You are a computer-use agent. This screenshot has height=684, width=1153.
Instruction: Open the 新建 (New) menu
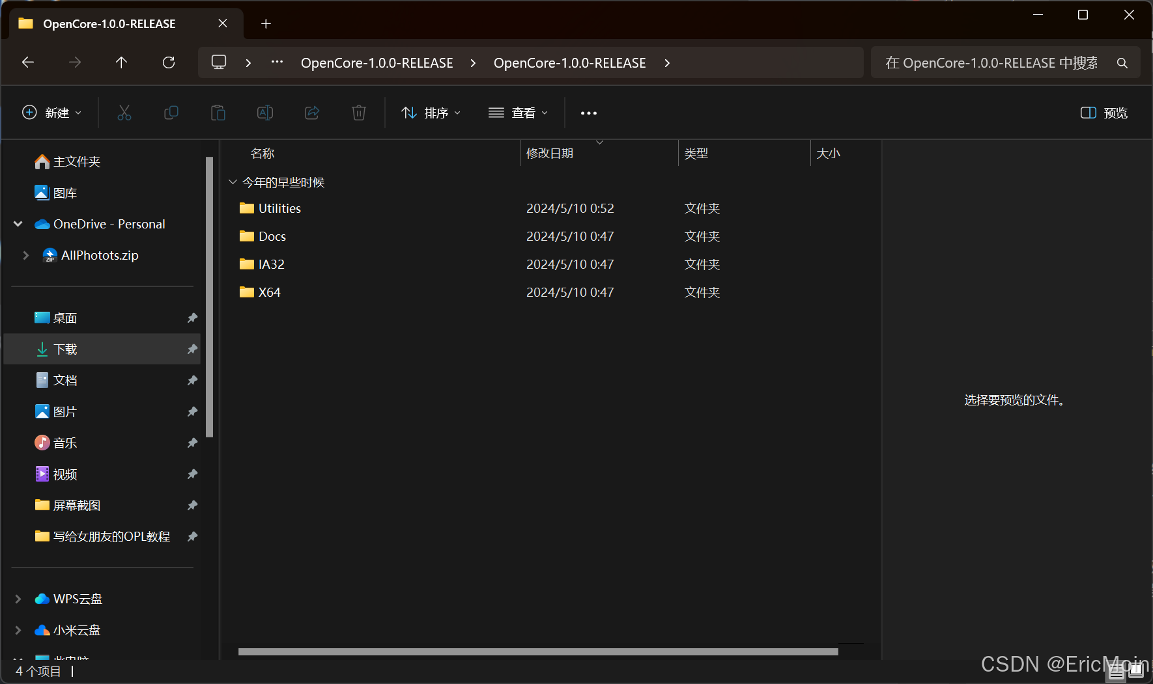52,113
